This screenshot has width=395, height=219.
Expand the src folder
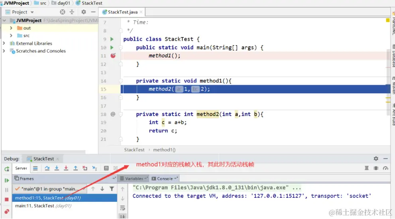click(11, 36)
